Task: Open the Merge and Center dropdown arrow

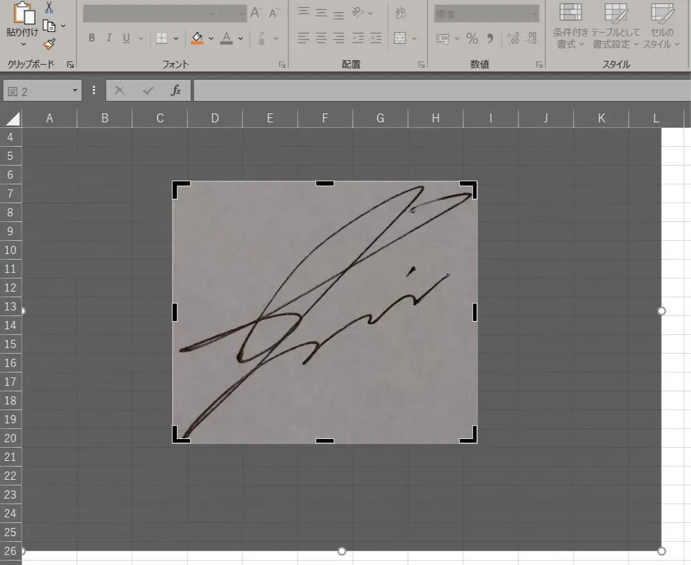Action: (414, 38)
